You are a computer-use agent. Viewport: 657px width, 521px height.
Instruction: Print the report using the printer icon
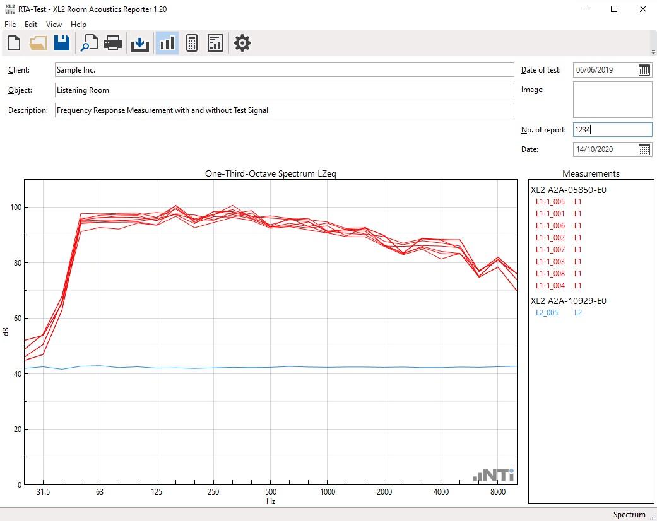point(113,43)
